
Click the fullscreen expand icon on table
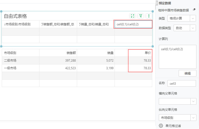(x=132, y=16)
